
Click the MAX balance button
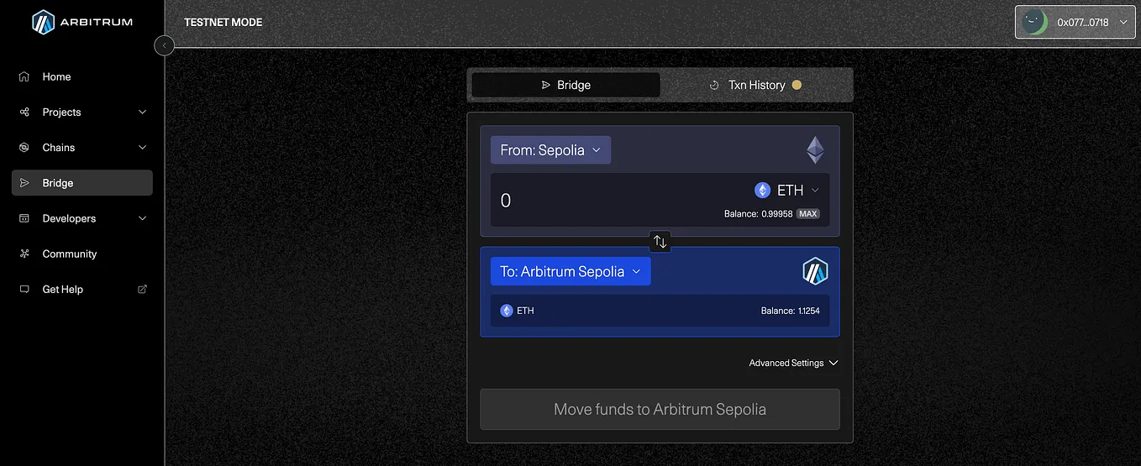pos(808,214)
